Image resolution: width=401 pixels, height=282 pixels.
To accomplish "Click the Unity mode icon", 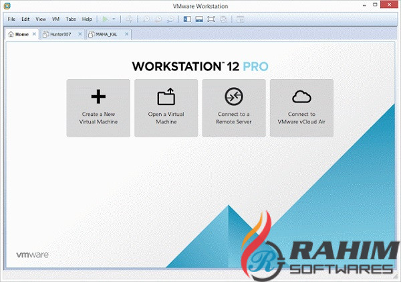I will 223,19.
